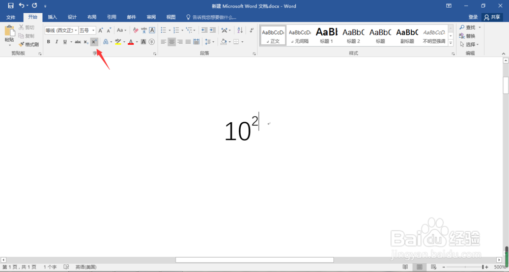Open the font size (五号) dropdown
This screenshot has width=509, height=272.
94,30
